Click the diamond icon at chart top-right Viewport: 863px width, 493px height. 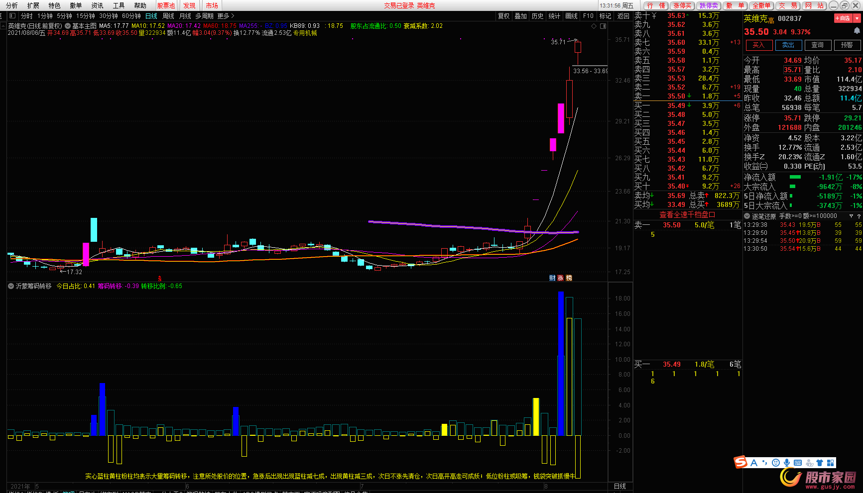tap(594, 26)
